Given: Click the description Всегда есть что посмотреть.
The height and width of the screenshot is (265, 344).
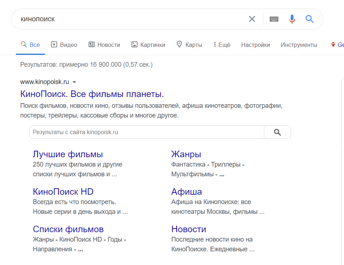Looking at the screenshot, I should point(74,202).
